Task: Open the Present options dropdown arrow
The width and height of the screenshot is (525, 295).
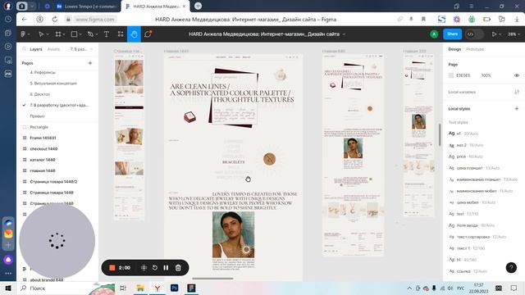Action: click(x=500, y=34)
